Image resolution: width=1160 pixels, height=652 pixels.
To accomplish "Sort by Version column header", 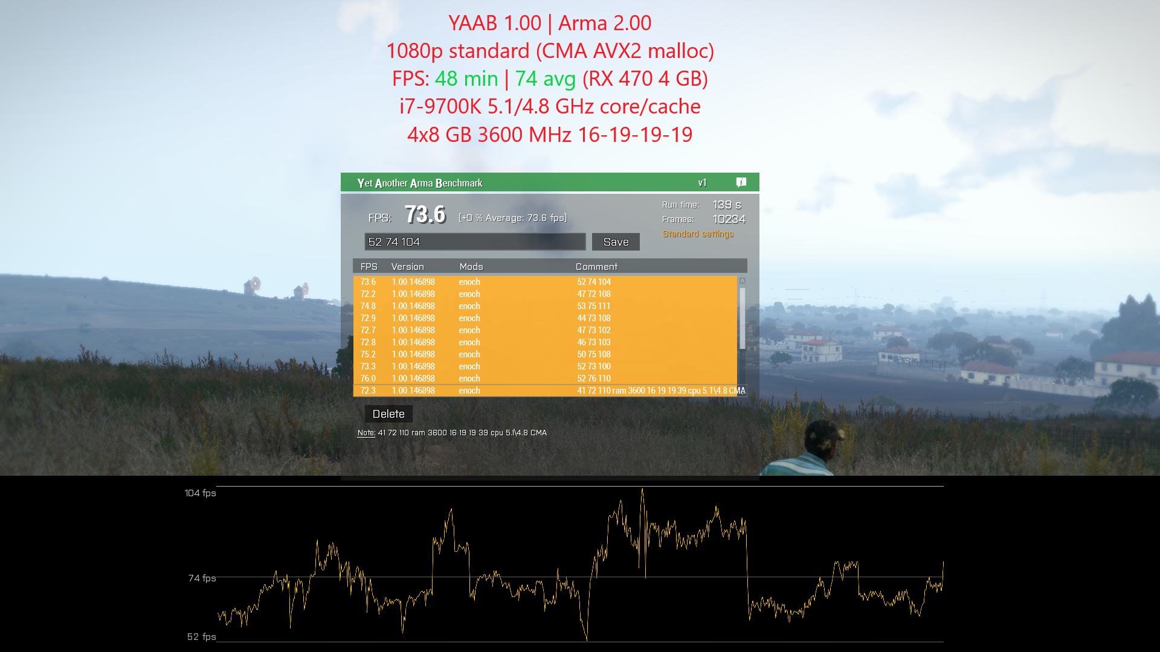I will pyautogui.click(x=407, y=267).
